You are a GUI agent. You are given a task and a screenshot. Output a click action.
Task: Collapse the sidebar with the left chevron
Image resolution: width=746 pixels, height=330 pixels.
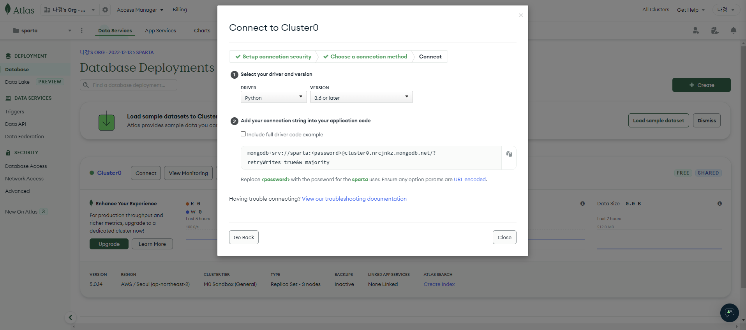71,318
